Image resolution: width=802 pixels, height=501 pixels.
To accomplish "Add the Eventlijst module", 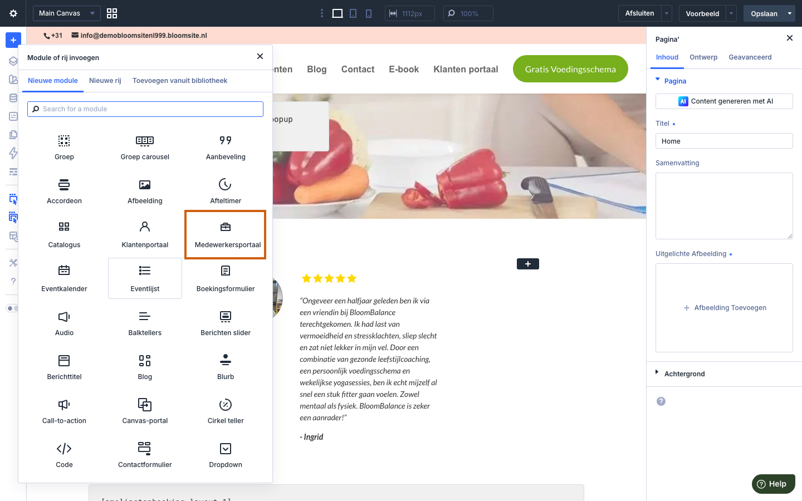I will pyautogui.click(x=145, y=279).
